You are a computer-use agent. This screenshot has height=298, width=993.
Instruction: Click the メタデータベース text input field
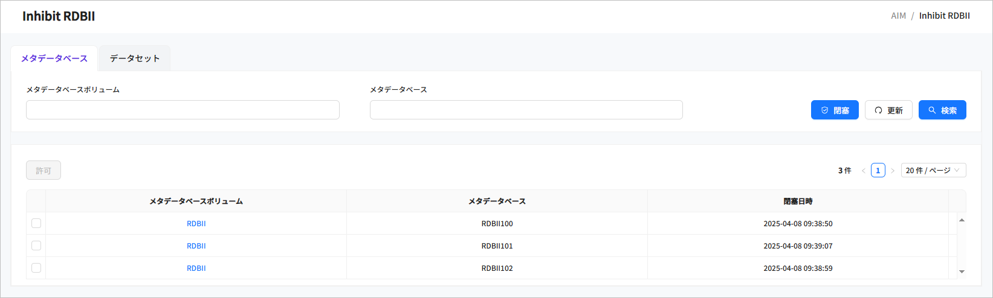tap(526, 110)
